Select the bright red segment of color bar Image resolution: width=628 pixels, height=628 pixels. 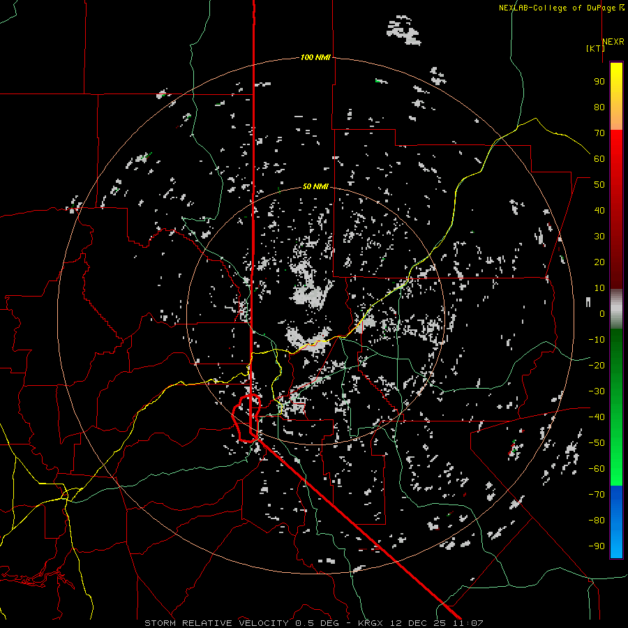(616, 156)
